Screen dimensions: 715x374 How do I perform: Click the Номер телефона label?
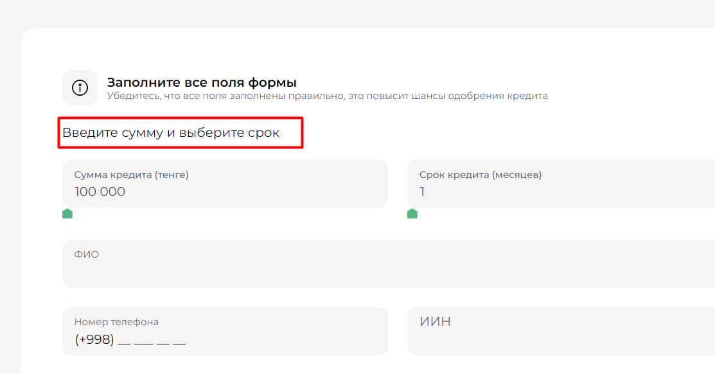[116, 322]
